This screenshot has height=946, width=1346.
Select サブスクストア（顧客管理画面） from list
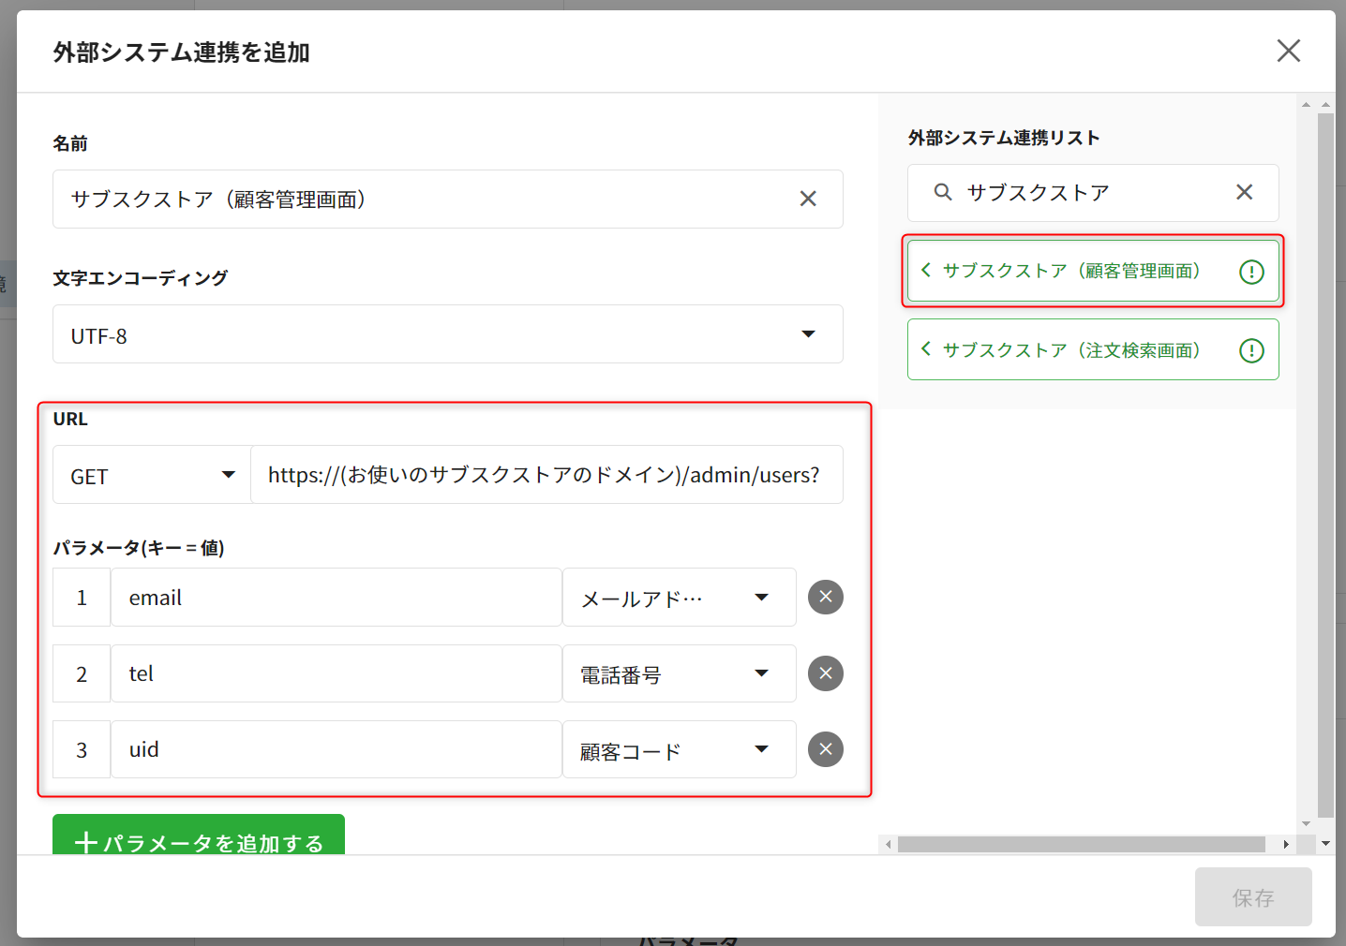tap(1070, 272)
